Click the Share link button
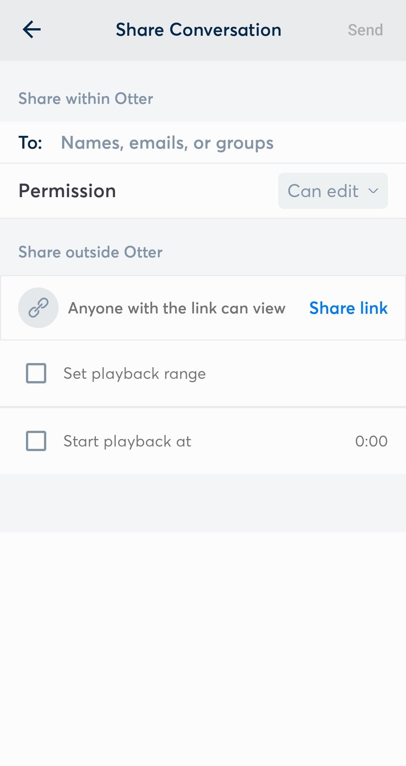 (x=348, y=308)
